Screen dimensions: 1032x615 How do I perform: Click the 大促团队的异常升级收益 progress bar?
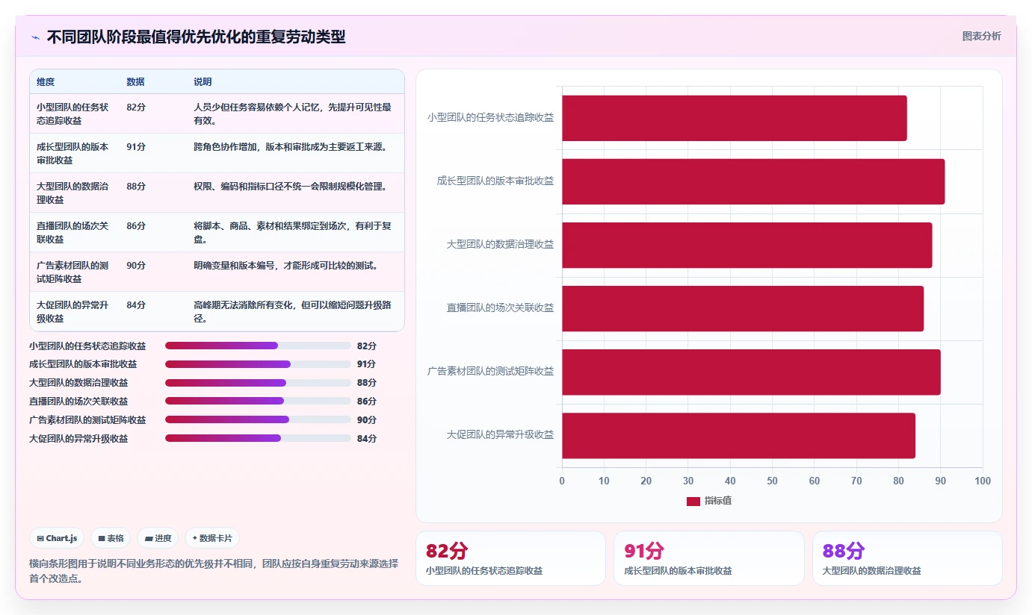tap(258, 438)
